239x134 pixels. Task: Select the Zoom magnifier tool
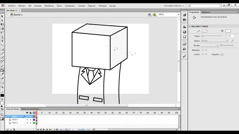[x=2, y=87]
